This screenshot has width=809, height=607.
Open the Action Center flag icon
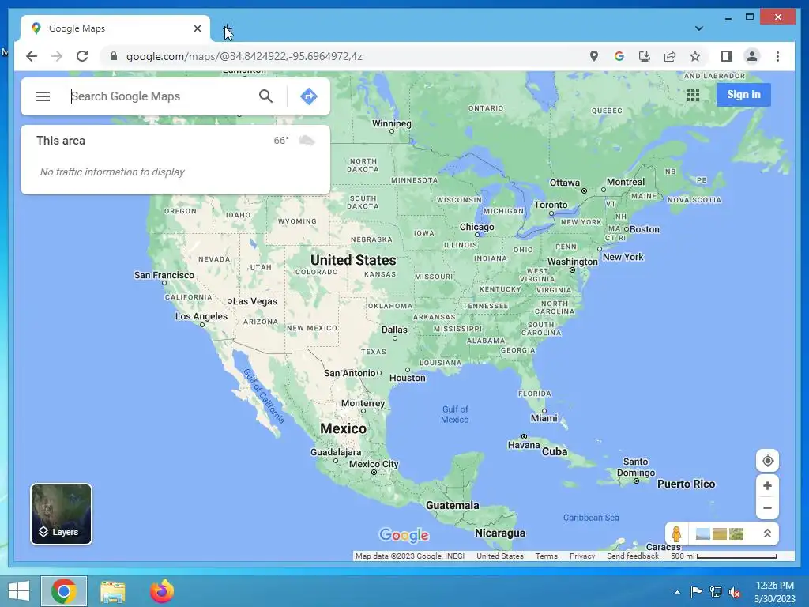coord(696,592)
